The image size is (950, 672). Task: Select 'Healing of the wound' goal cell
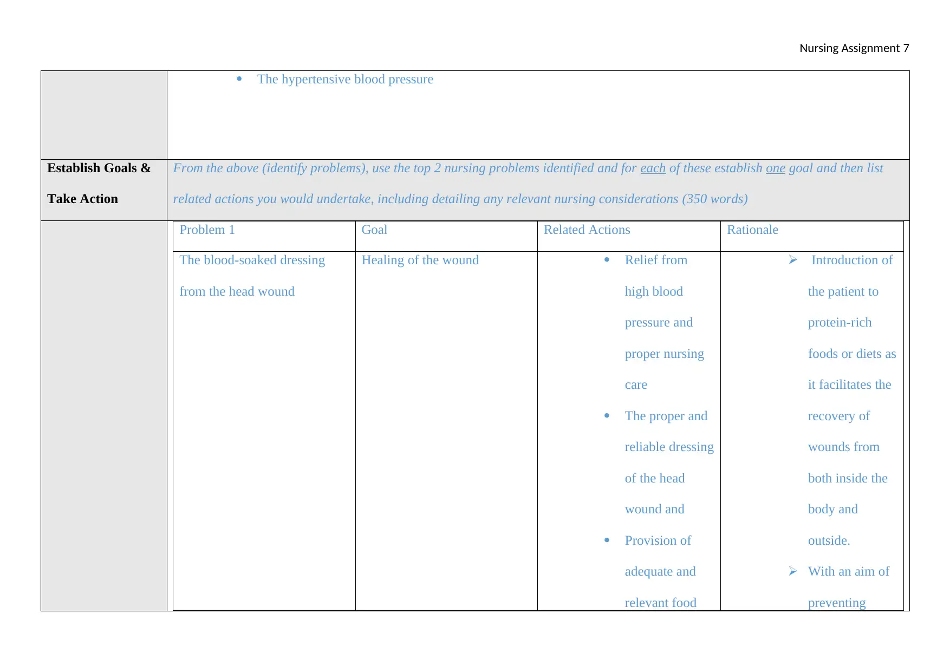pos(420,260)
